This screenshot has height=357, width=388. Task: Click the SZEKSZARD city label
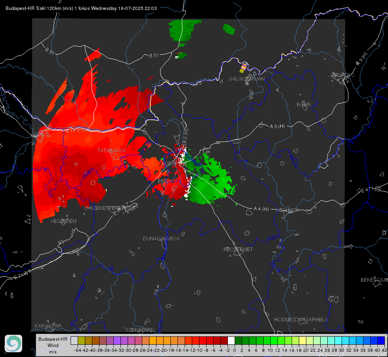140,330
